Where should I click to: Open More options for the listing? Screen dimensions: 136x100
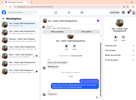click(x=86, y=32)
